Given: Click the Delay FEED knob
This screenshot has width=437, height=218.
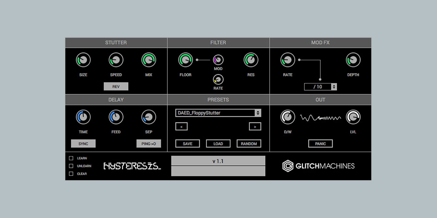Looking at the screenshot, I should click(x=116, y=118).
